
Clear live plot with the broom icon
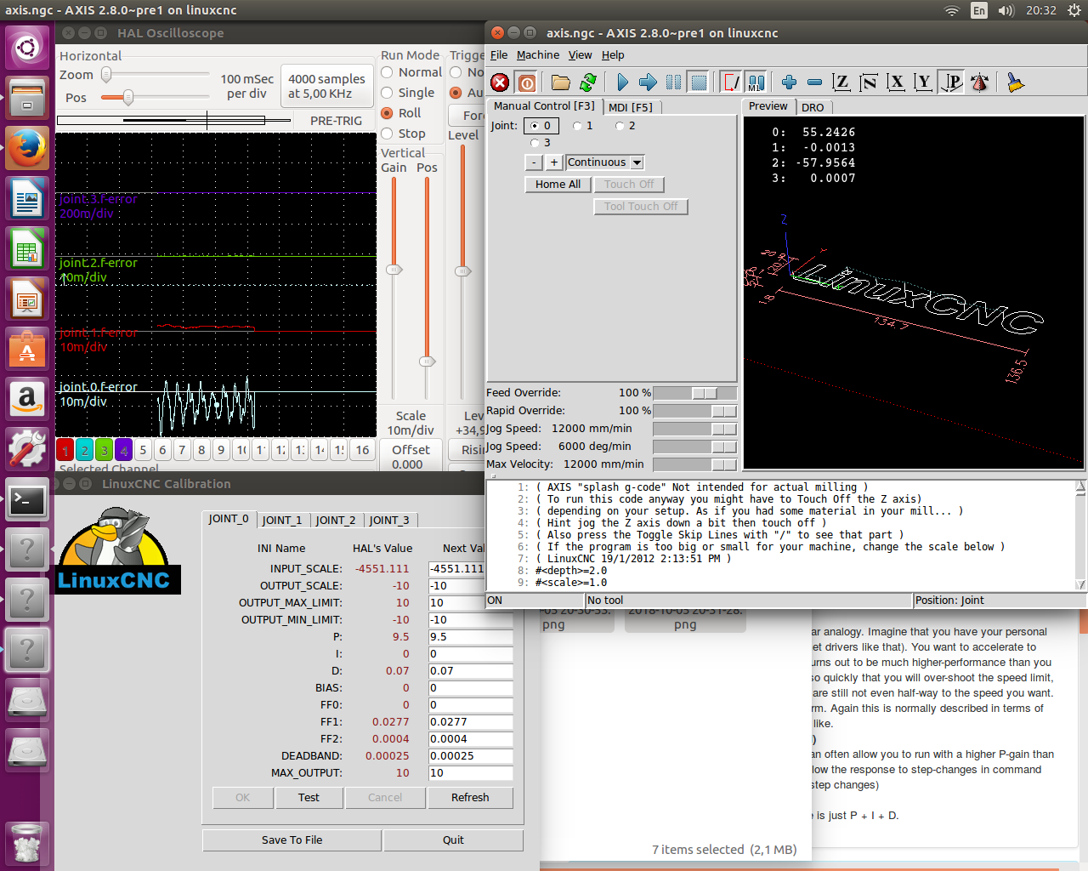pos(1015,83)
